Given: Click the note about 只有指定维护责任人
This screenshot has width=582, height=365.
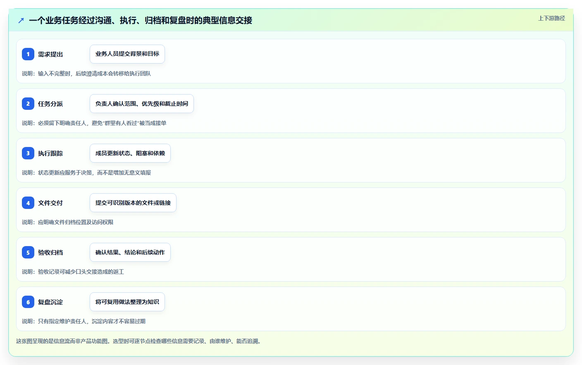Looking at the screenshot, I should coord(84,321).
